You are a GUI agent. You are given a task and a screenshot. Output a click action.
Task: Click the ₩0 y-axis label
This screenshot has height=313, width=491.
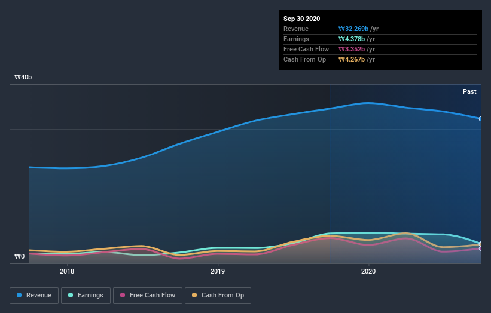pos(19,256)
